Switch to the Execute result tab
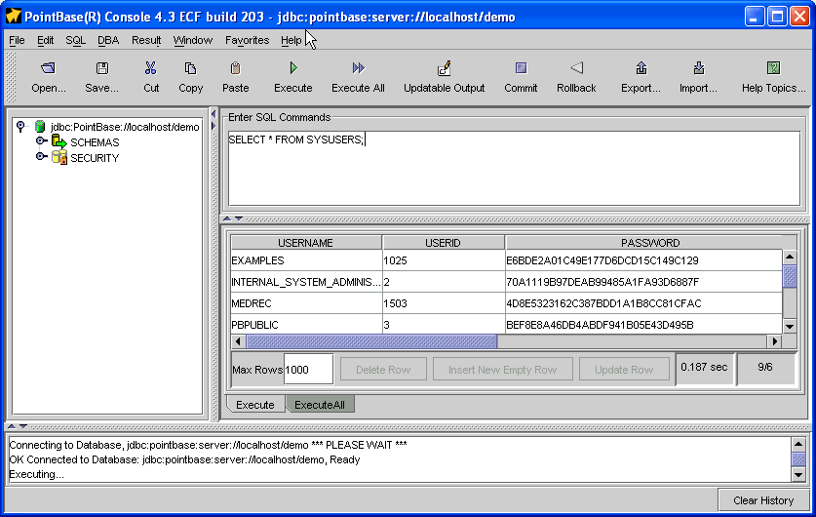816x517 pixels. (255, 405)
